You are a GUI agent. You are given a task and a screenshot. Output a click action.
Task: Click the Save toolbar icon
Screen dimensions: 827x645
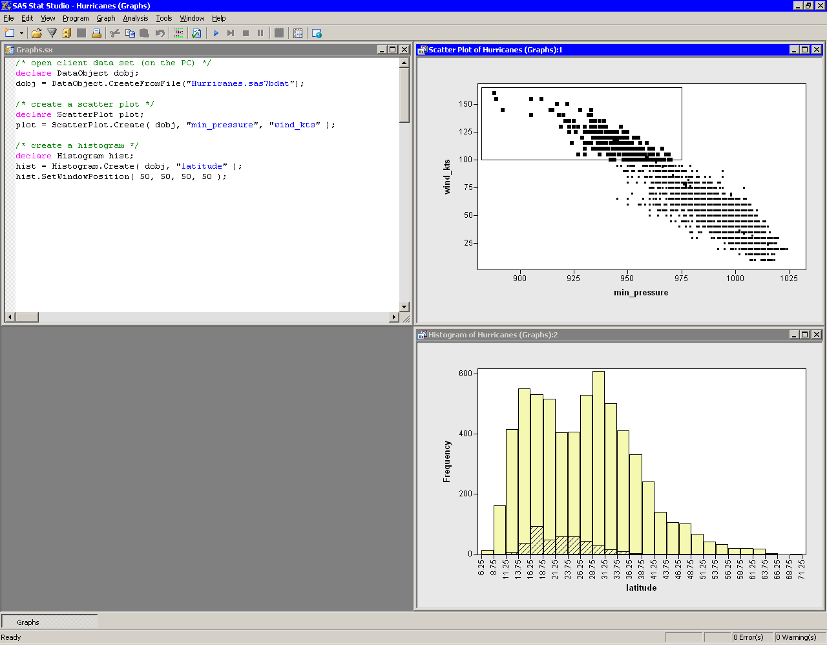pos(81,33)
